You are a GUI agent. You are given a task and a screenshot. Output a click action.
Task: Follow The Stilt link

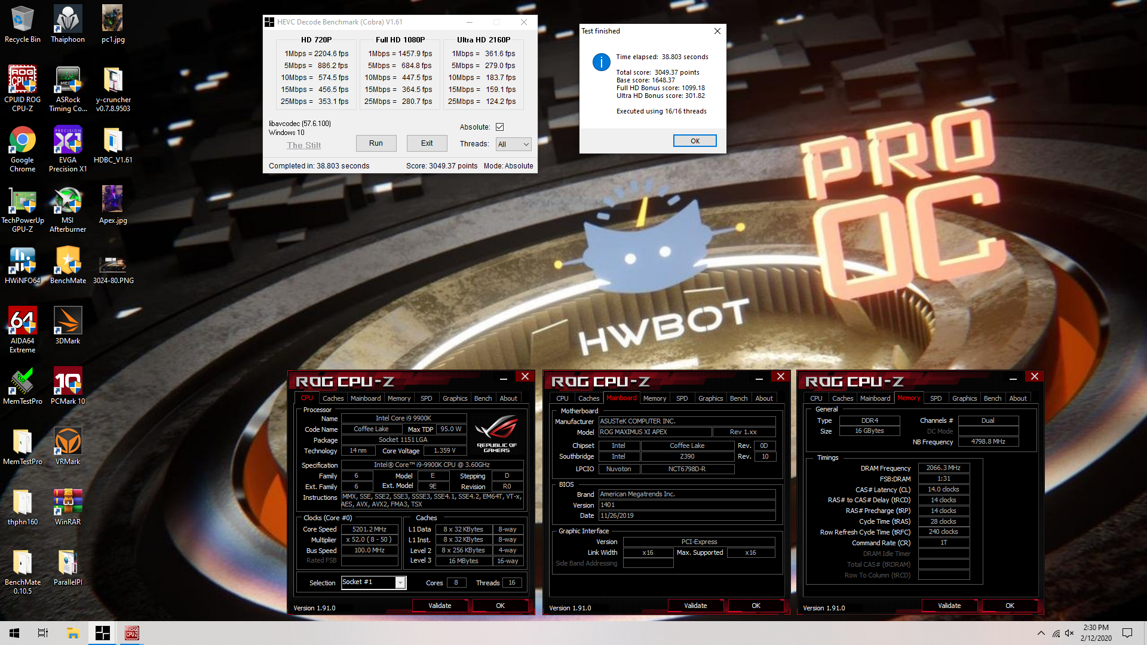tap(303, 145)
